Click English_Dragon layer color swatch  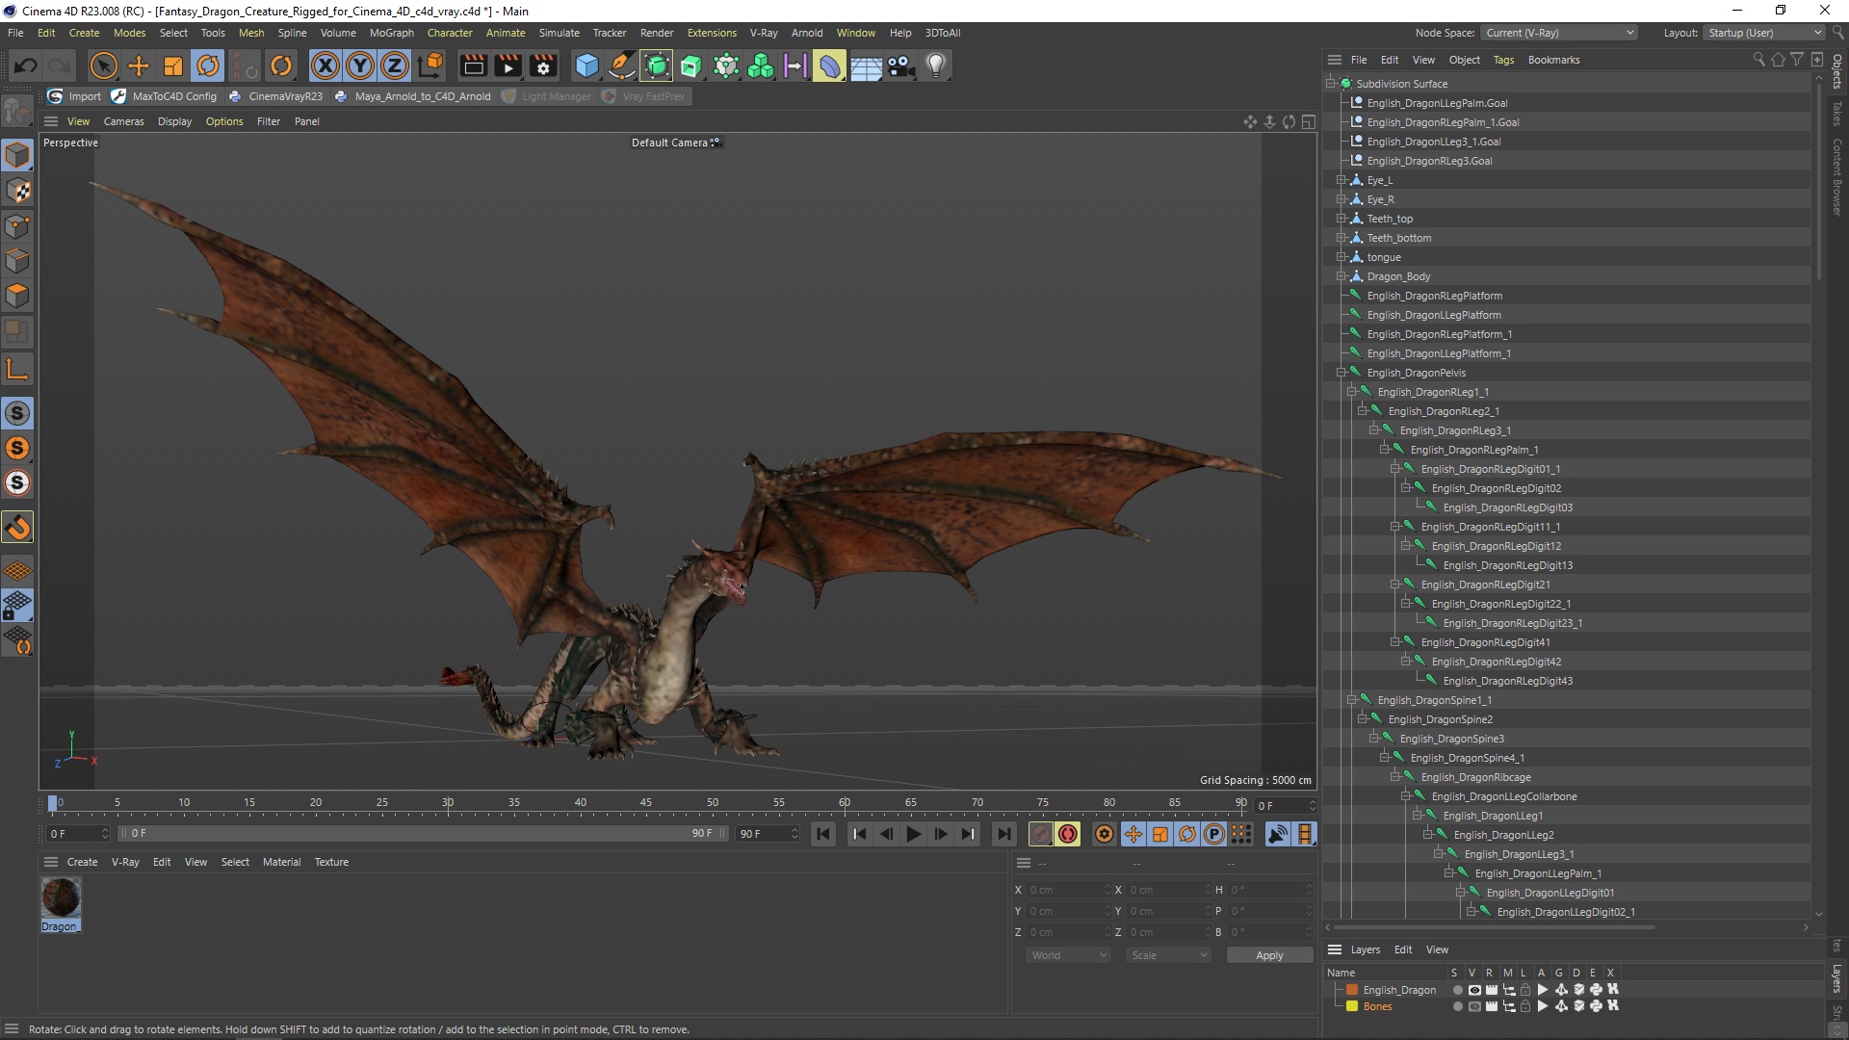click(1352, 990)
